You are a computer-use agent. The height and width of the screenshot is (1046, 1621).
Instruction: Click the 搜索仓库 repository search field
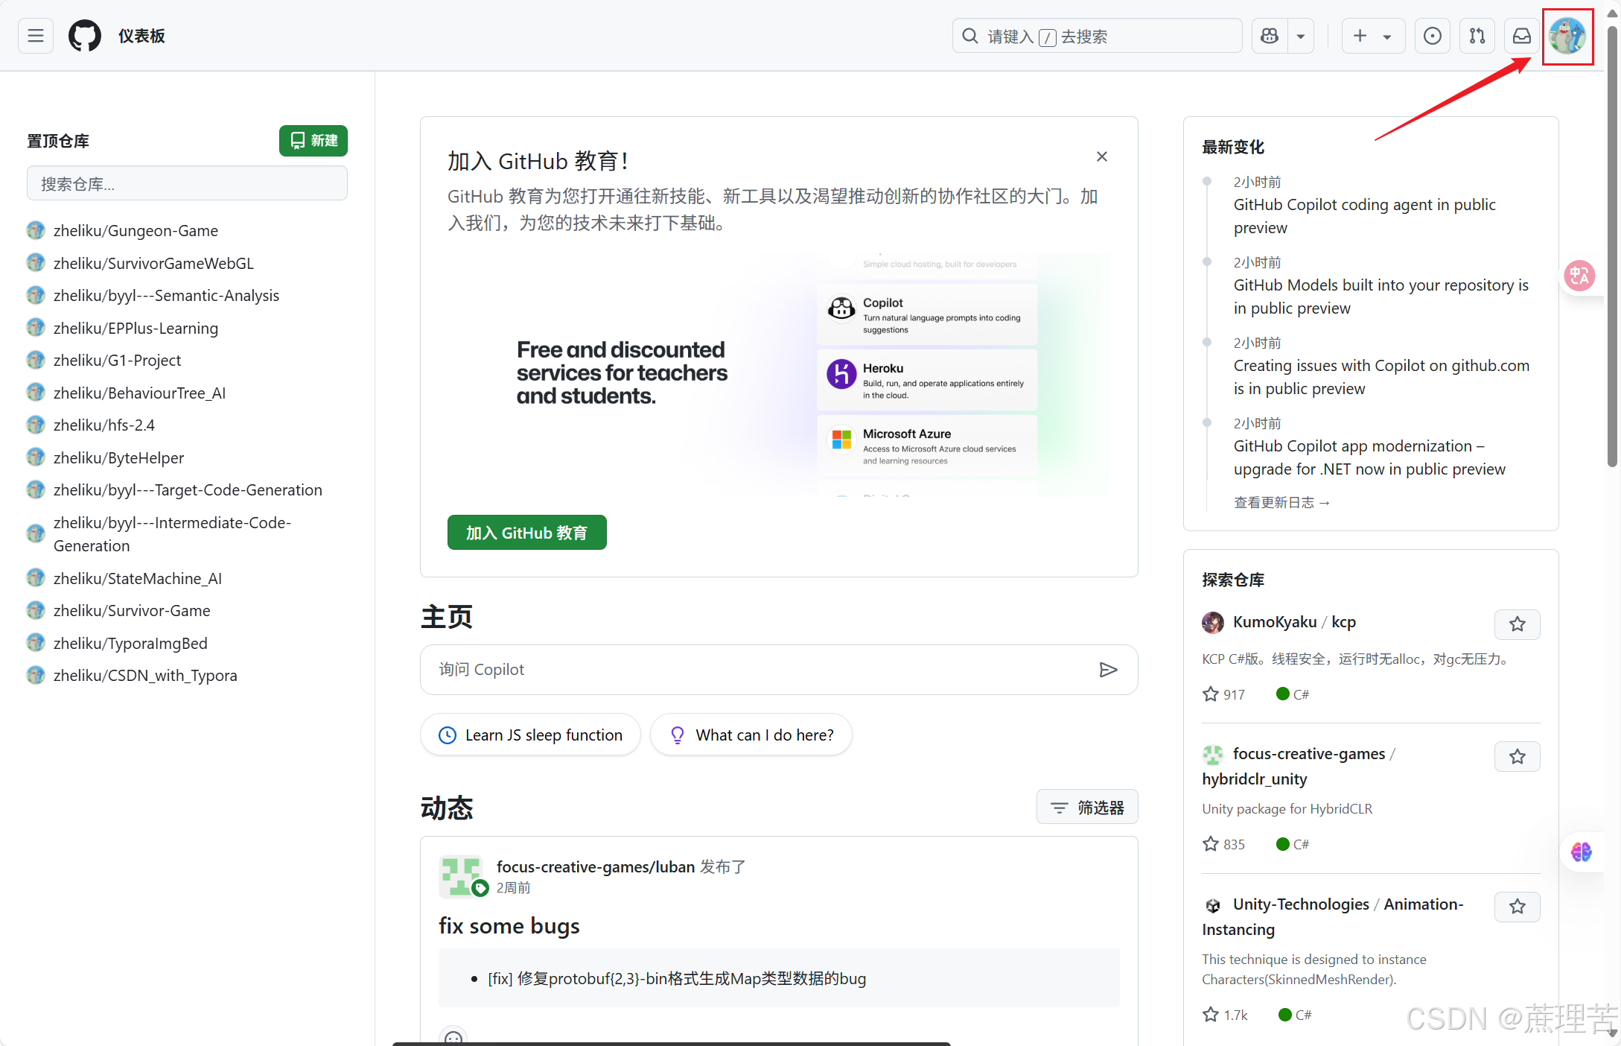click(x=187, y=184)
